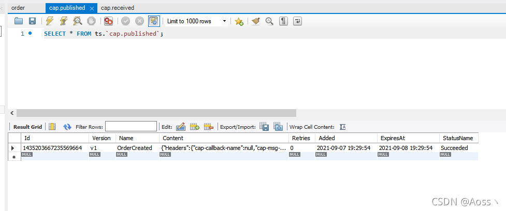
Task: Select the Added cell 2021-09-07 19:29:54
Action: pos(346,148)
